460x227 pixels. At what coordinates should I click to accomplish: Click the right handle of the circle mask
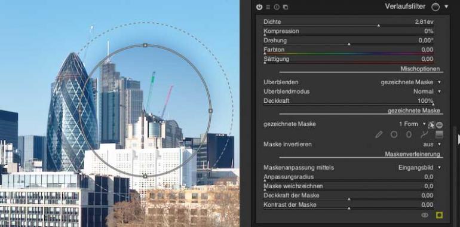tap(210, 111)
